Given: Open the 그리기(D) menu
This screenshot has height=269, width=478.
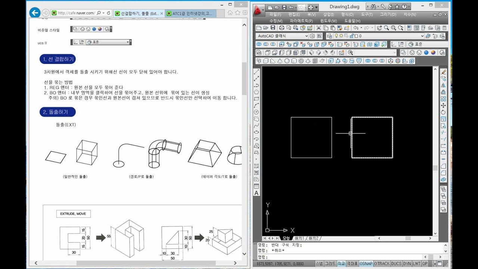Looking at the screenshot, I should pyautogui.click(x=388, y=15).
